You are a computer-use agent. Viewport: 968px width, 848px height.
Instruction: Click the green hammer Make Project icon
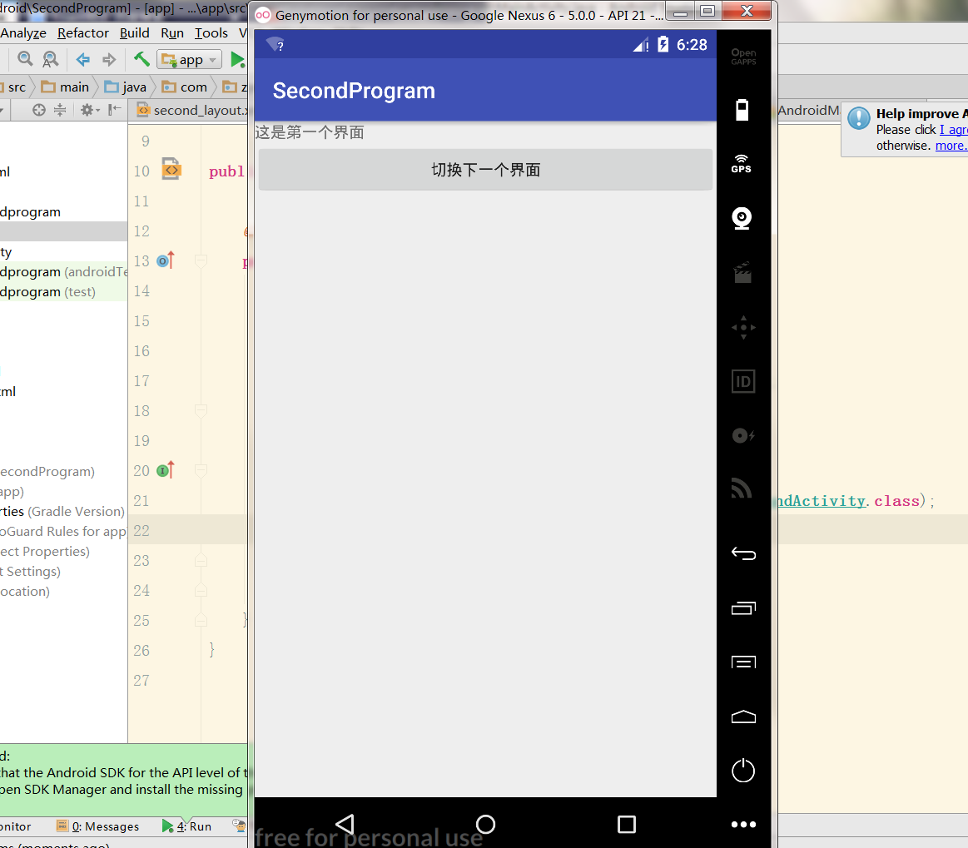pos(142,59)
